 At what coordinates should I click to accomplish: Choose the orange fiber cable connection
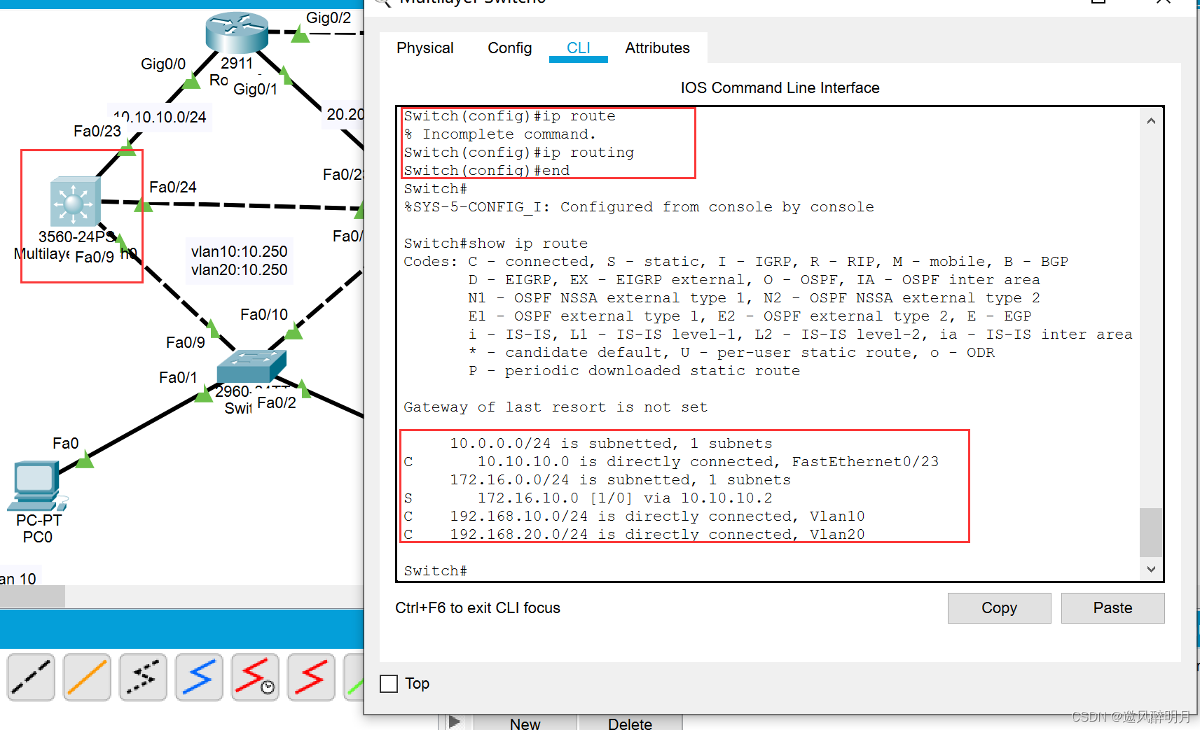tap(87, 677)
